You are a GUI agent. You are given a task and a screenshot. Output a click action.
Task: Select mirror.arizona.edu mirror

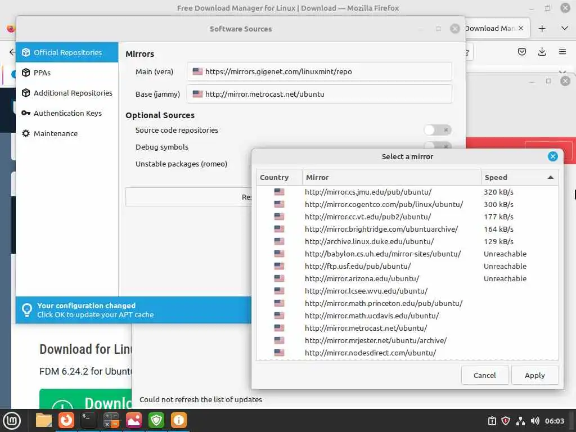click(407, 278)
